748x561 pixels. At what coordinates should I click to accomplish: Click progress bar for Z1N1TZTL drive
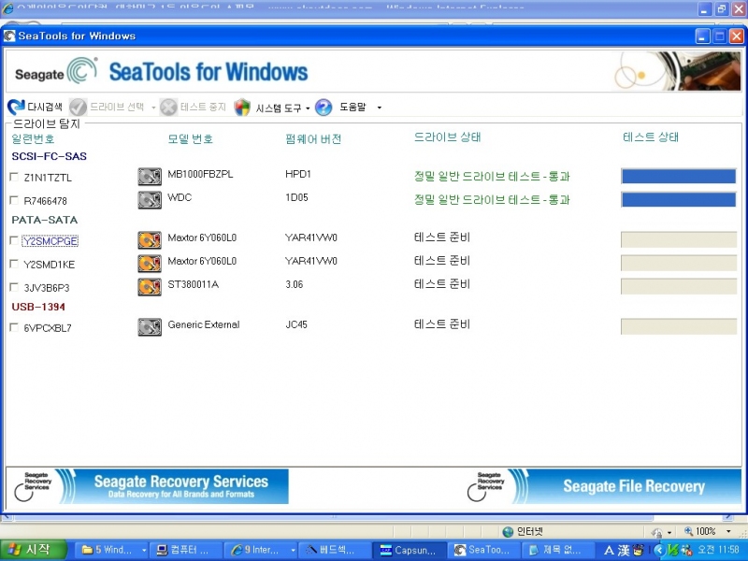click(x=678, y=176)
